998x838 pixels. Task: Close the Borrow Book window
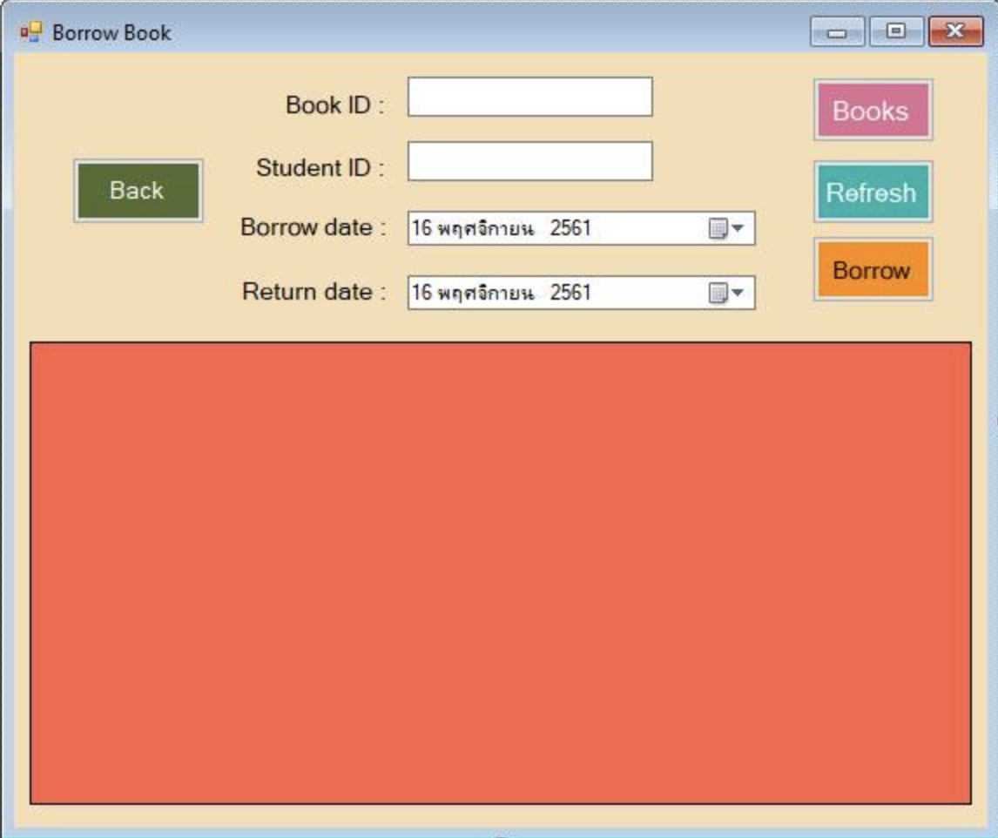point(954,32)
